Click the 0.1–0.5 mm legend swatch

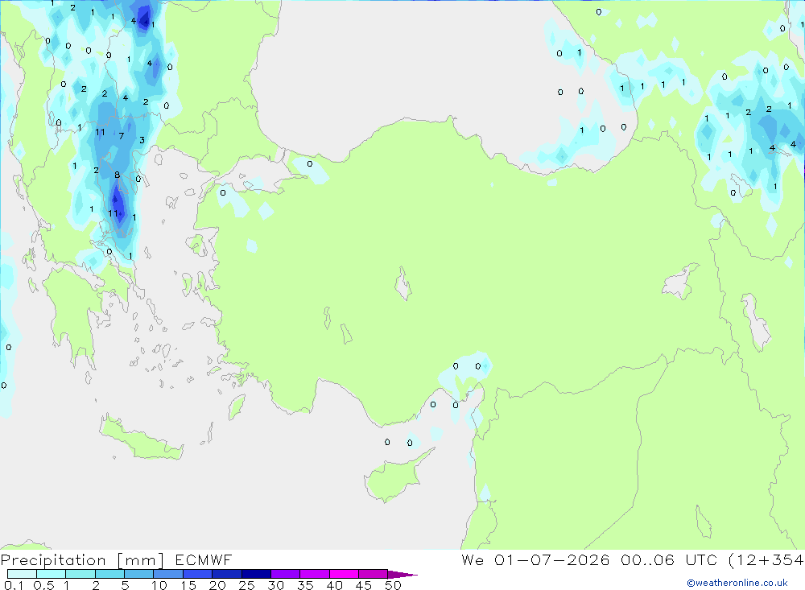(22, 574)
